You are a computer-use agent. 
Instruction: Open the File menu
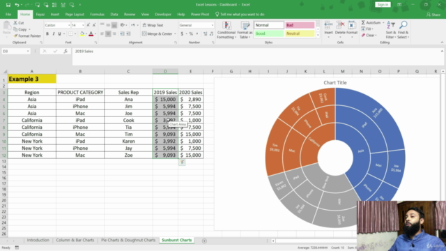(8, 14)
